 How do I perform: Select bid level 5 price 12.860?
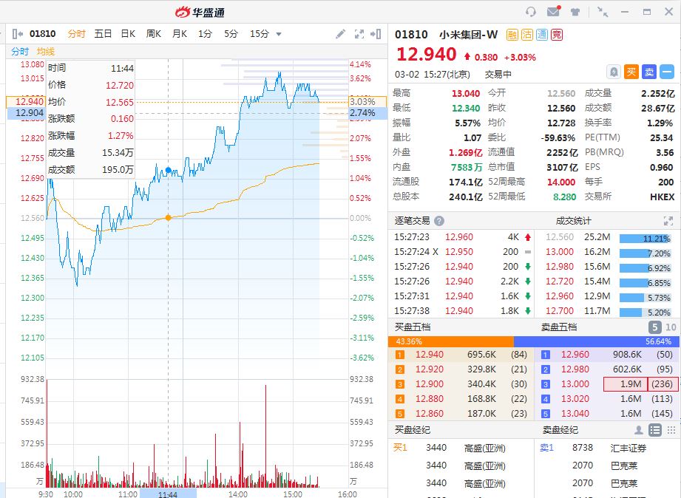[430, 413]
